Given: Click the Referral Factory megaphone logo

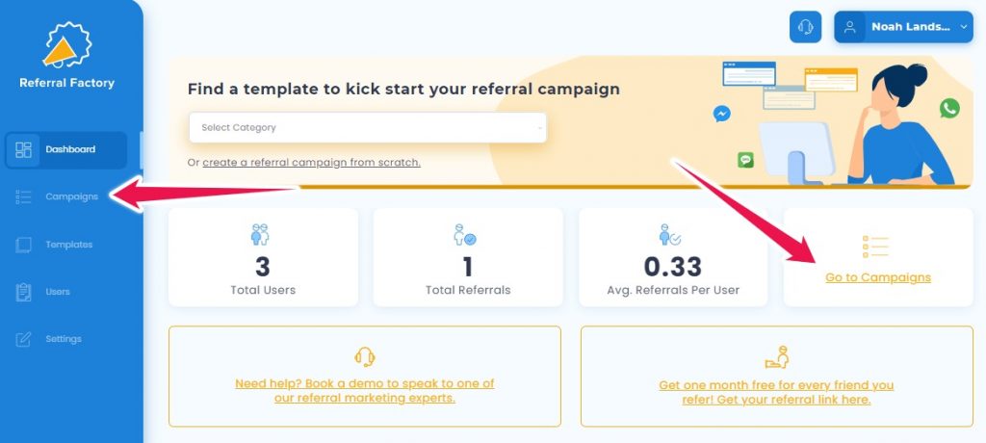Looking at the screenshot, I should pos(66,44).
